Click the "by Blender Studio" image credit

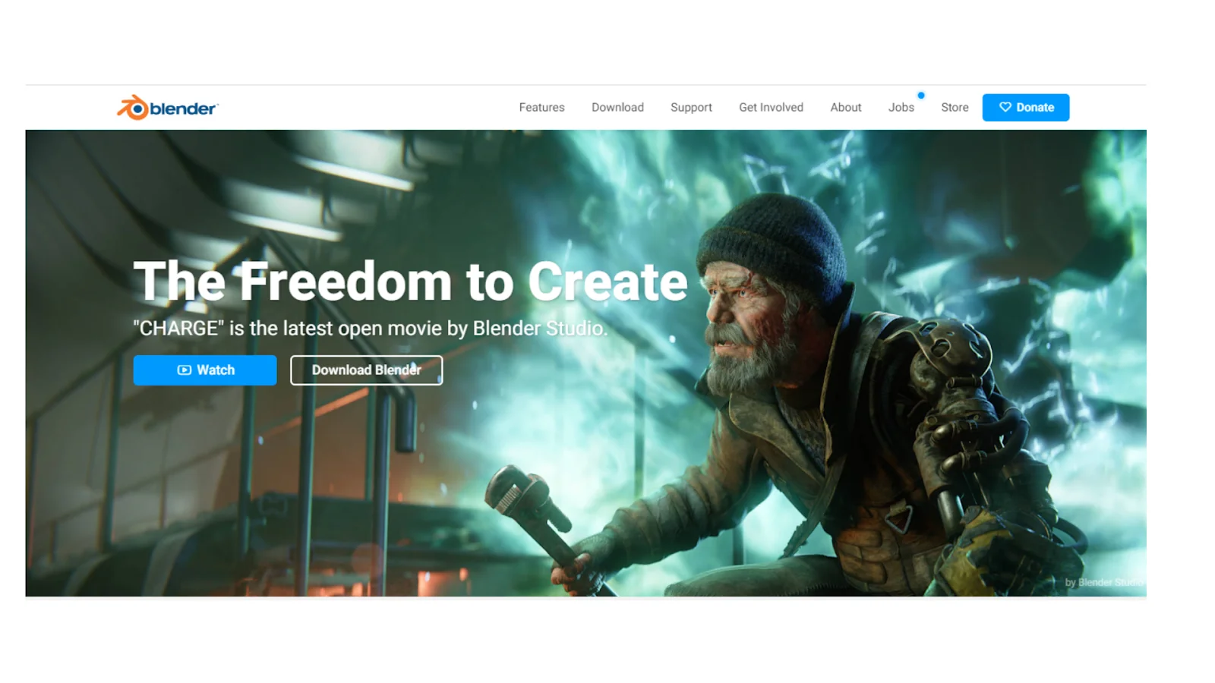click(x=1103, y=582)
